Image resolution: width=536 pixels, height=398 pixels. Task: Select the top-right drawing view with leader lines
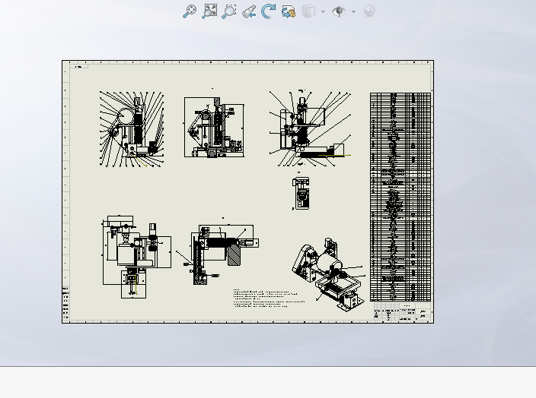pos(310,128)
